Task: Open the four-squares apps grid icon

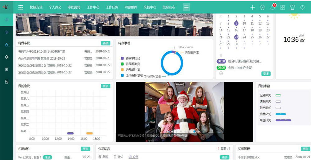Action: [x=282, y=7]
